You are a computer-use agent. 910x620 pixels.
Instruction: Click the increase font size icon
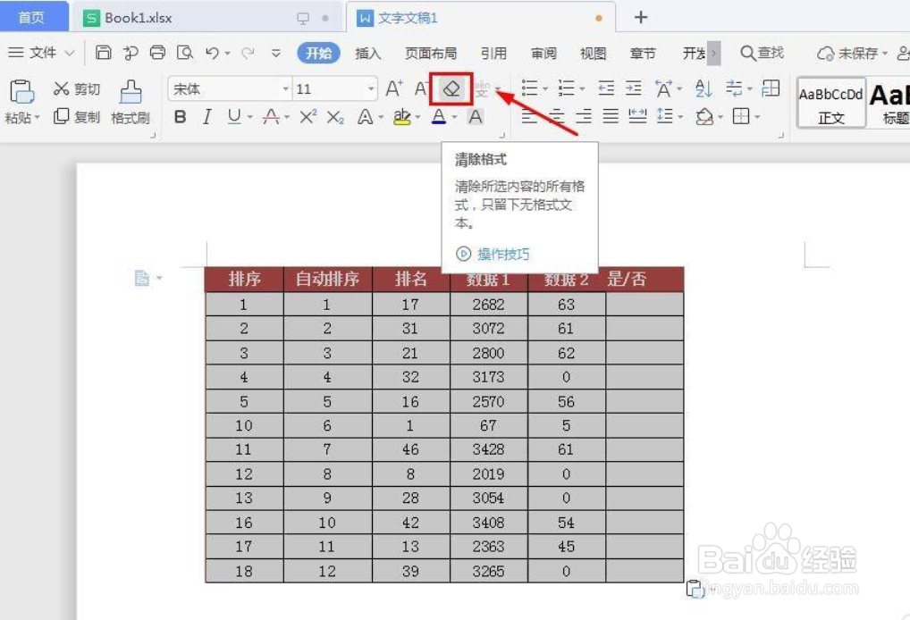pos(393,88)
